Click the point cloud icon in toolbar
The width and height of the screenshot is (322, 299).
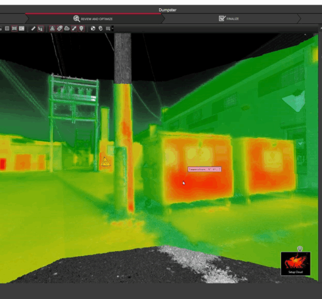click(x=67, y=28)
